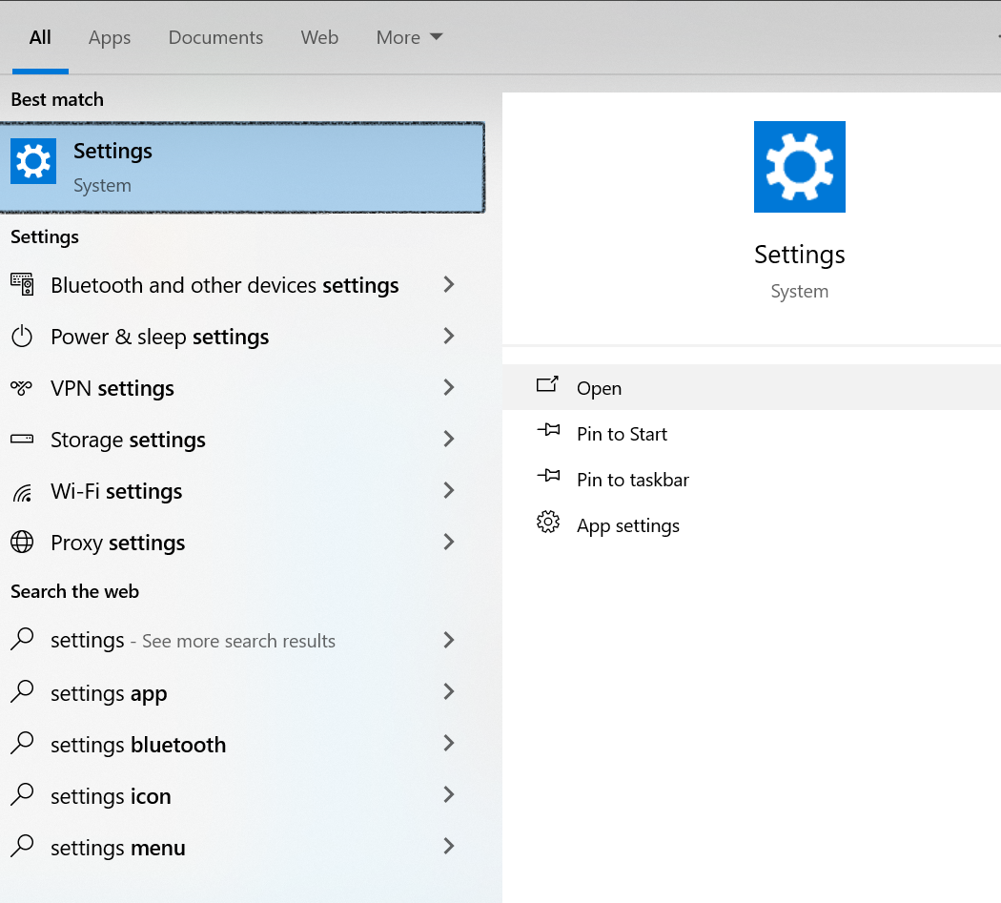Click the pin icon beside Pin to taskbar

click(548, 476)
